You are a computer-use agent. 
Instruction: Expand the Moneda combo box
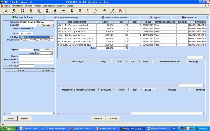pyautogui.click(x=52, y=56)
